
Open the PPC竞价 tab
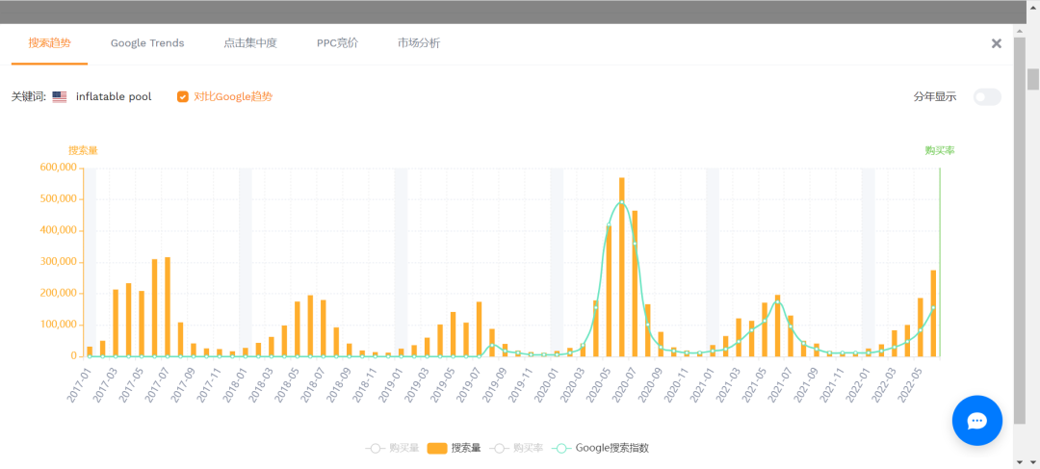click(337, 43)
